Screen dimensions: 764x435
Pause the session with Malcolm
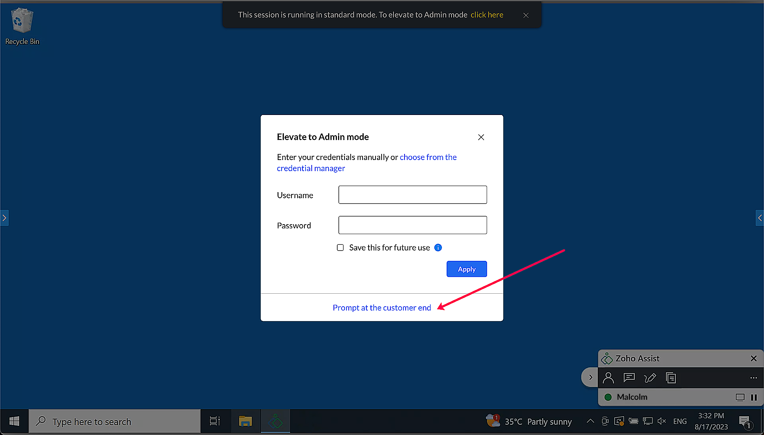754,398
